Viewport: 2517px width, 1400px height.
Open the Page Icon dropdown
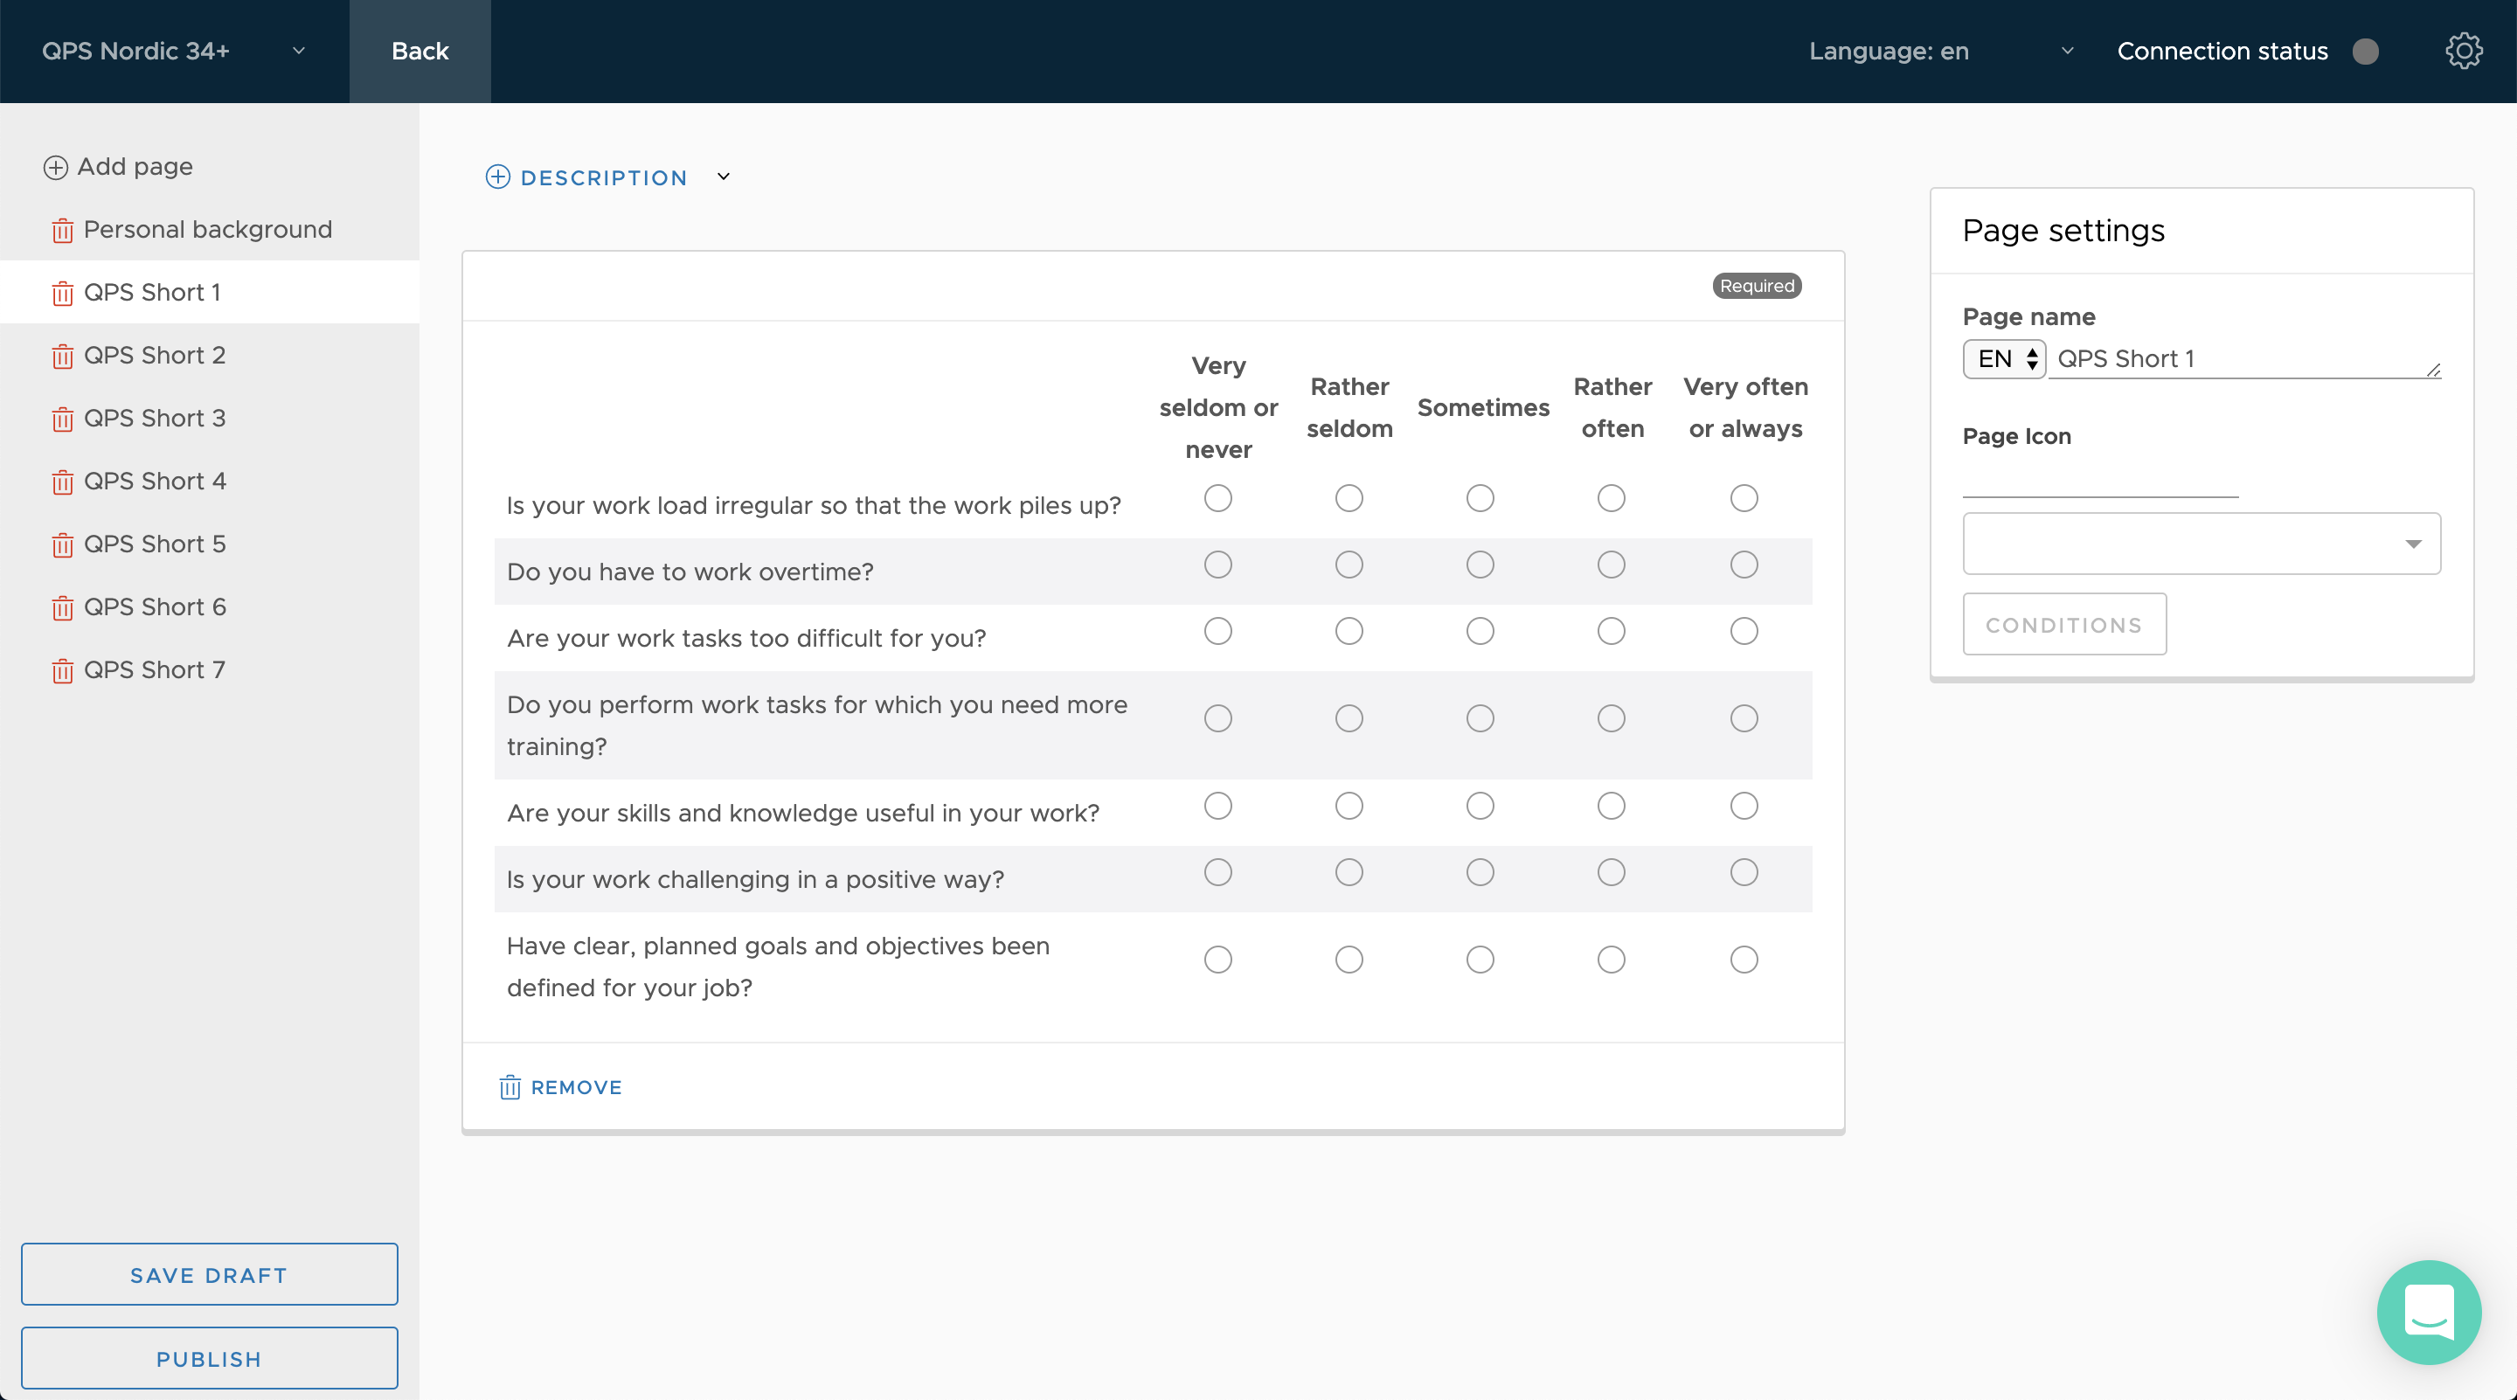(x=2201, y=544)
